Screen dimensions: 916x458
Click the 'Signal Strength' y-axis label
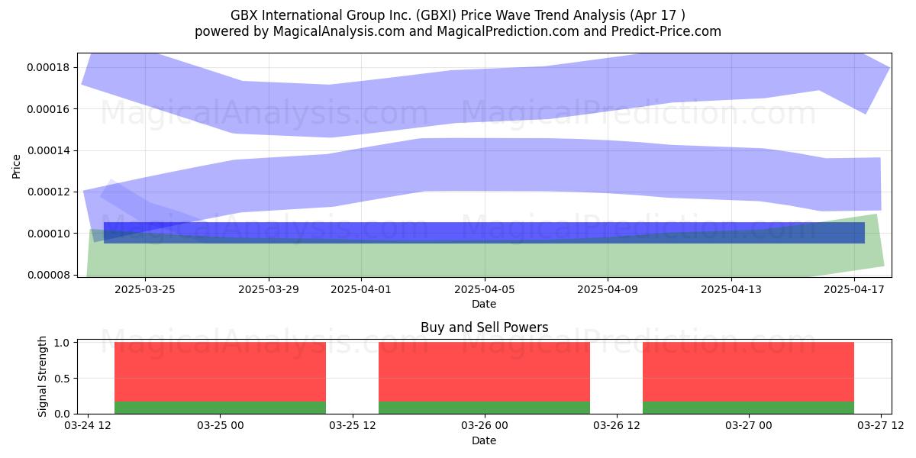(43, 376)
